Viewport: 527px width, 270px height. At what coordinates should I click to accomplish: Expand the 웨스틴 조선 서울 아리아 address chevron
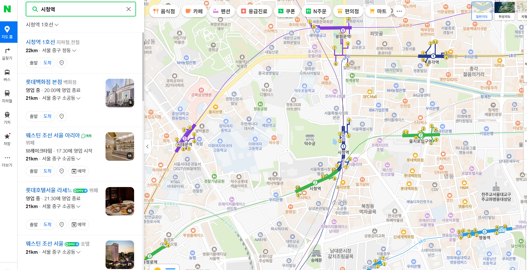pos(78,158)
